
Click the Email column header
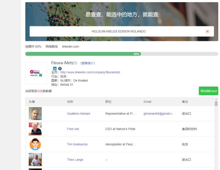pos(147,102)
